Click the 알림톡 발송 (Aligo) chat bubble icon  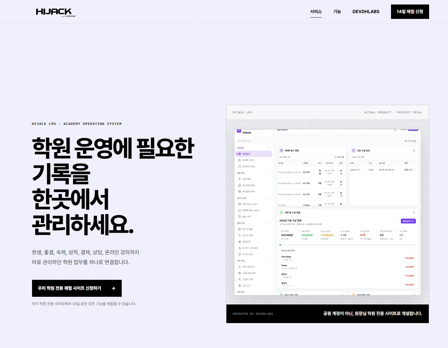pyautogui.click(x=240, y=210)
